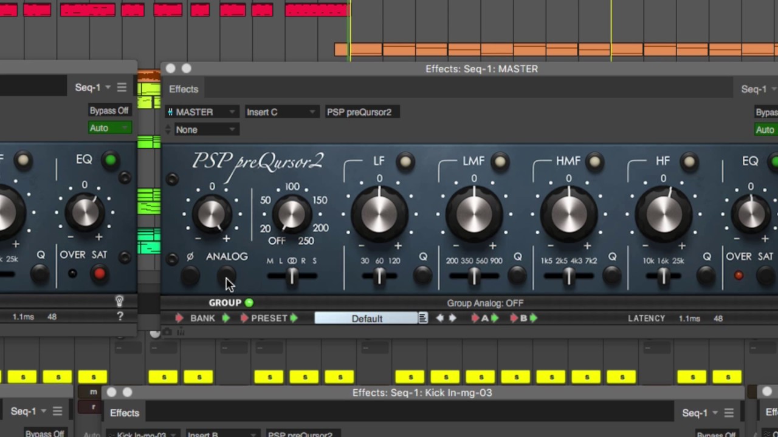This screenshot has height=437, width=778.
Task: Enable the ANALOG button on MASTER preQursor2
Action: (226, 276)
